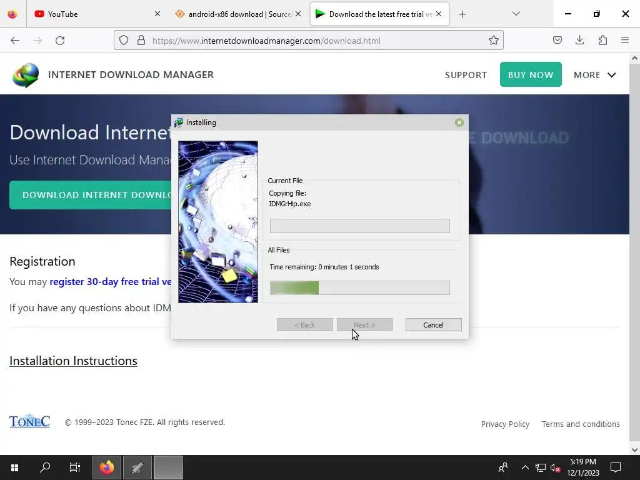This screenshot has height=480, width=640.
Task: Click the Time remaining text
Action: tap(324, 267)
